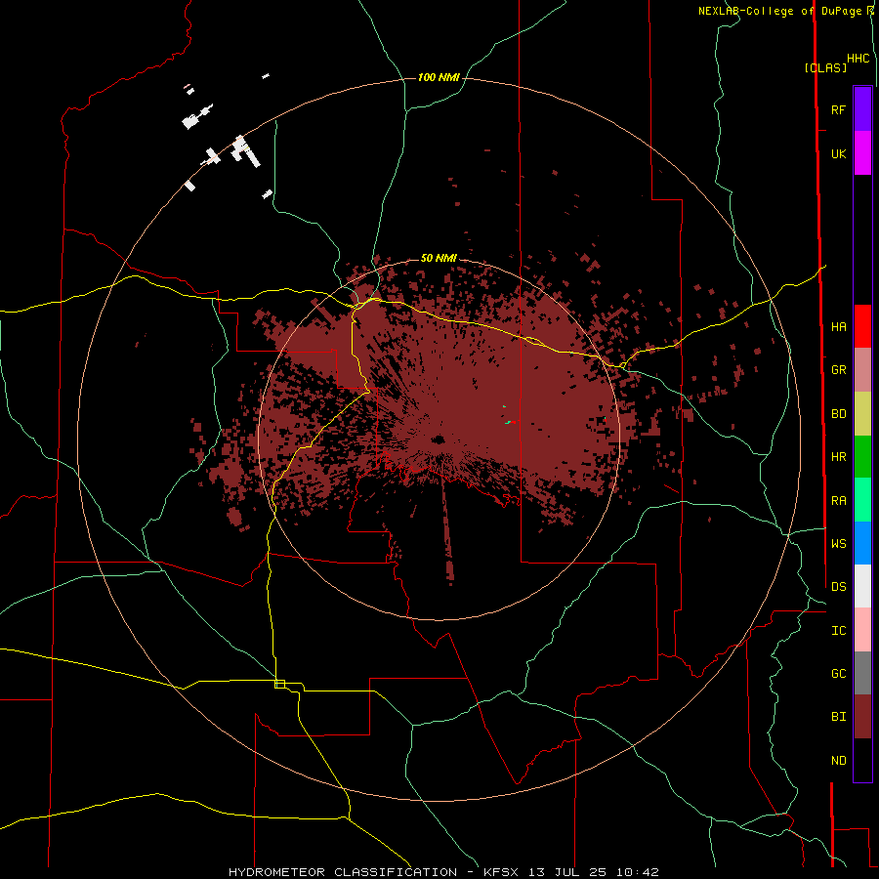879x879 pixels.
Task: Click the gray GC legend color swatch
Action: 862,673
